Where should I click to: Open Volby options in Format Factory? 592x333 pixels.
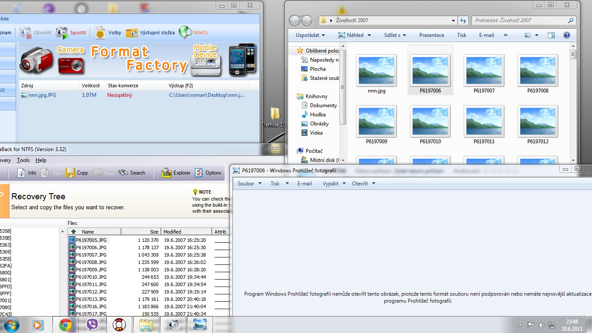click(108, 33)
